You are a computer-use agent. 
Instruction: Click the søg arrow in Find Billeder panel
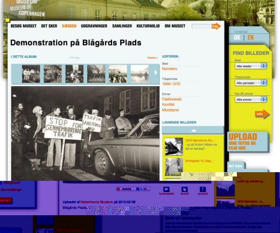(x=262, y=114)
